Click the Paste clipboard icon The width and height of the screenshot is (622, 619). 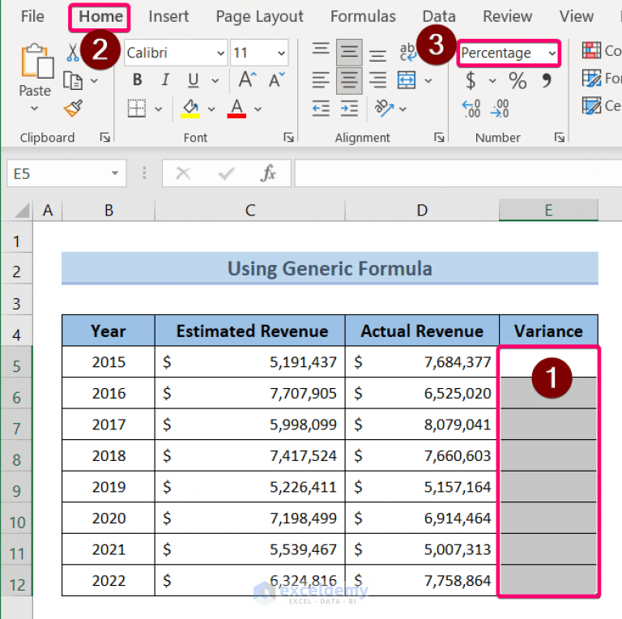[x=37, y=61]
